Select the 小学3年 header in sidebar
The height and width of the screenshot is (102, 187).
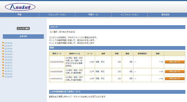tap(23, 36)
